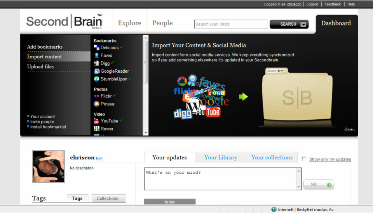Click the S|B post button
This screenshot has height=213, width=373.
[319, 185]
